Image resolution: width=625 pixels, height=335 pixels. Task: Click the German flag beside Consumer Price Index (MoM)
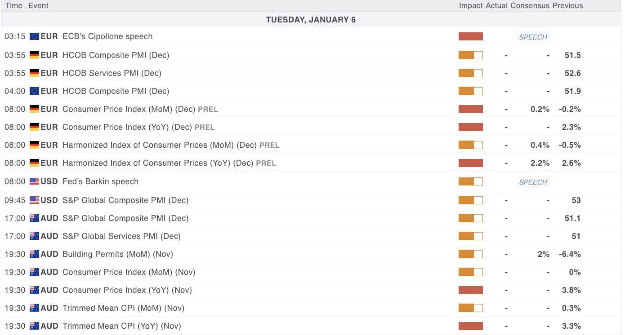(34, 109)
